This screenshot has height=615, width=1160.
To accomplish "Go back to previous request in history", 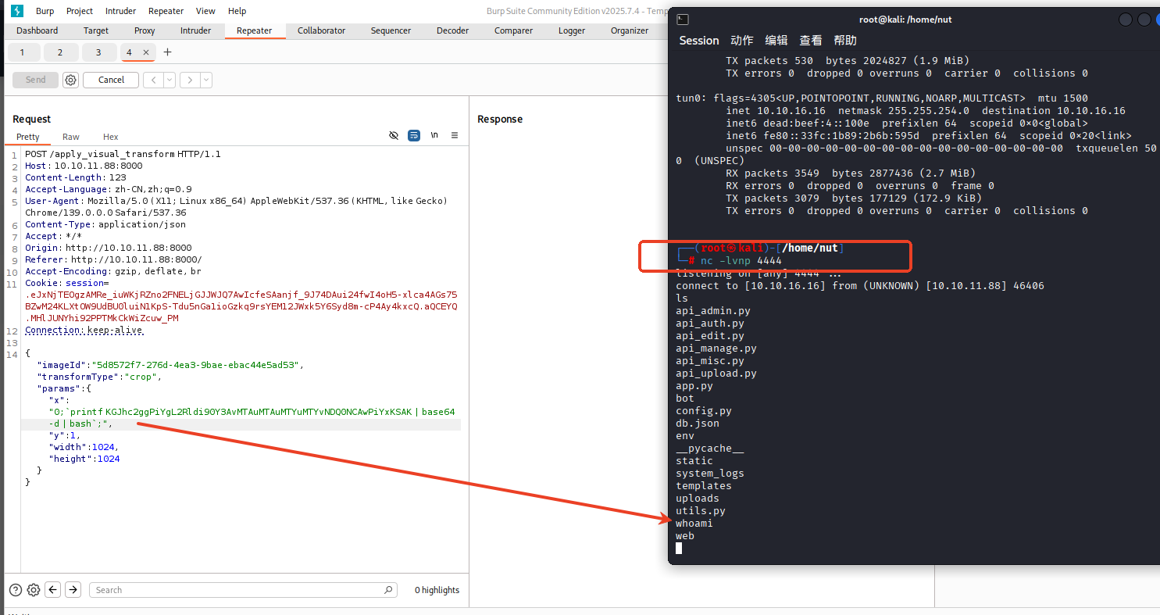I will pyautogui.click(x=154, y=80).
